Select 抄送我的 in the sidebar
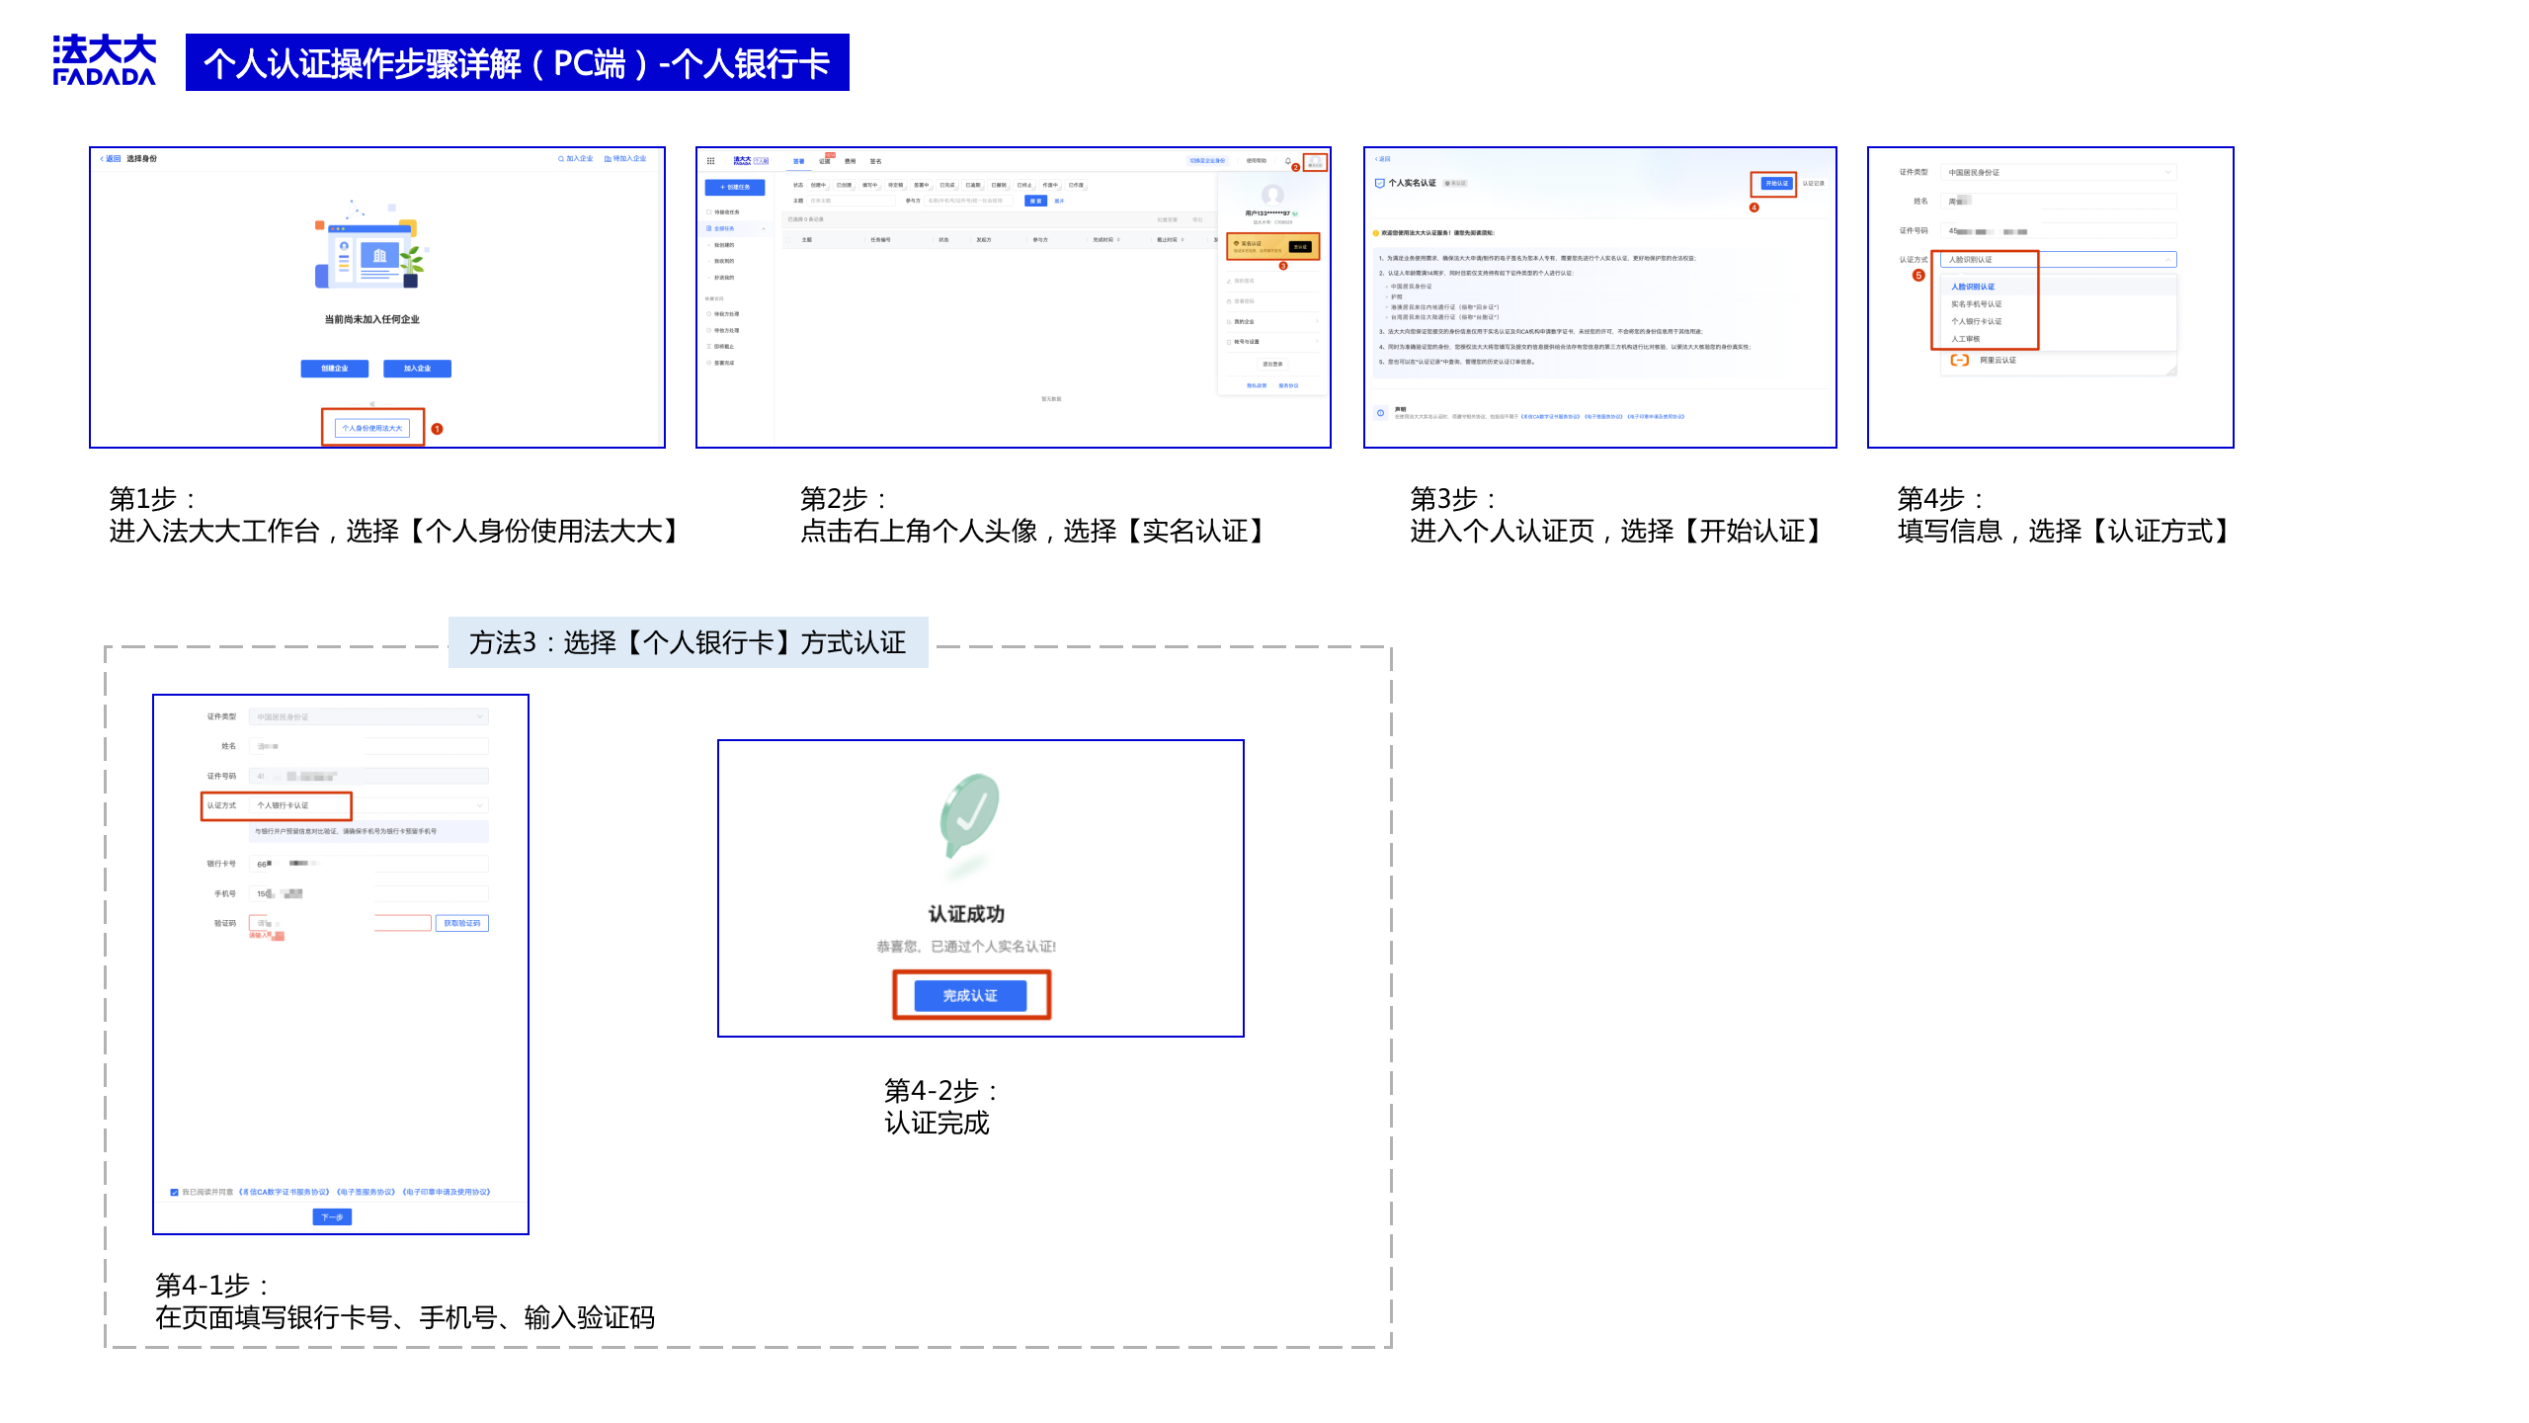 (x=724, y=278)
